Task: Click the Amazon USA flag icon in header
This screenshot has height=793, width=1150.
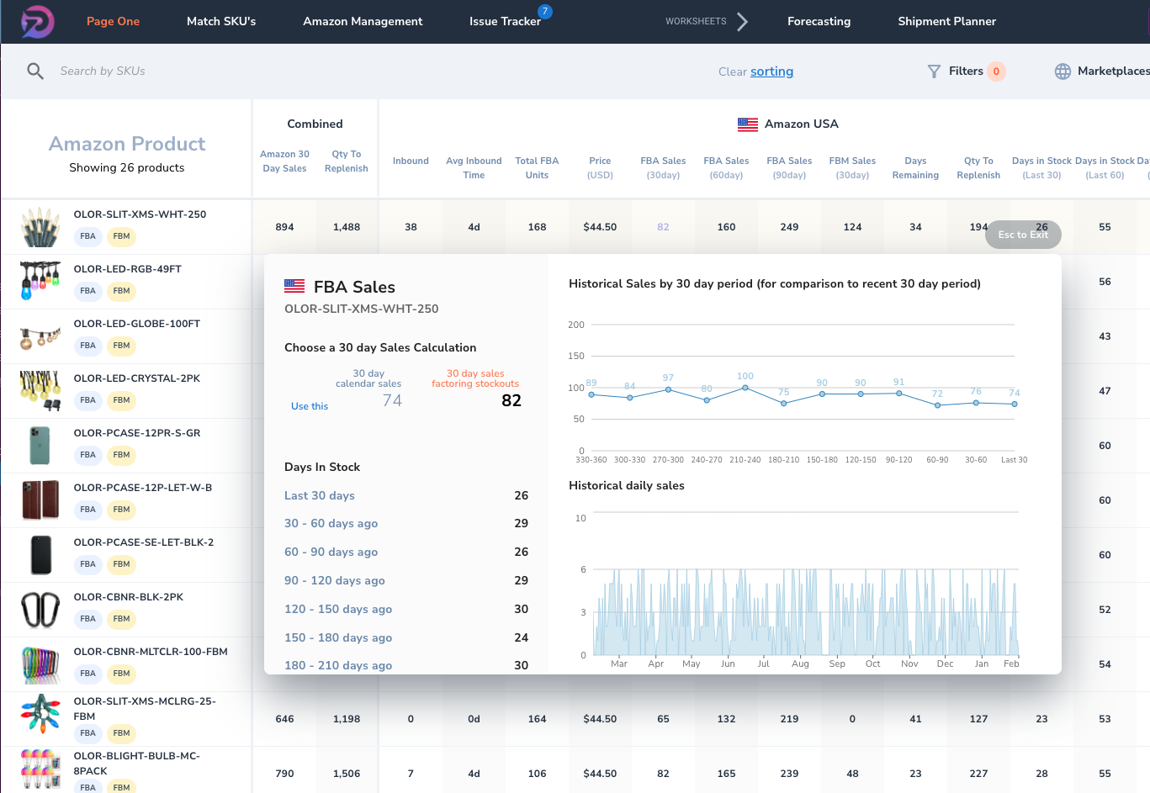Action: pyautogui.click(x=747, y=124)
